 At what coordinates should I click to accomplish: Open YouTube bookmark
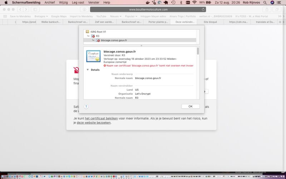point(101,16)
